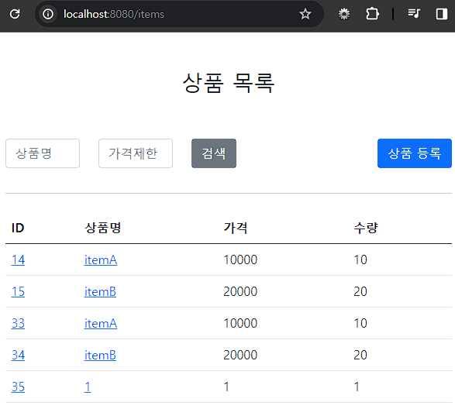455x409 pixels.
Task: Click the 수량 column header
Action: click(366, 228)
